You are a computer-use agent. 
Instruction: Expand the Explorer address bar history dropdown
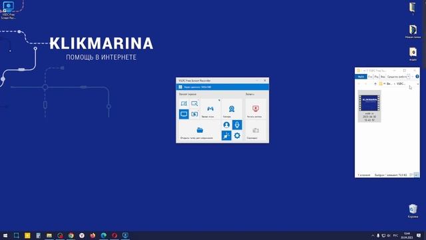[417, 84]
